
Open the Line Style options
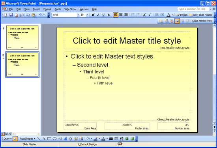[x=111, y=139]
